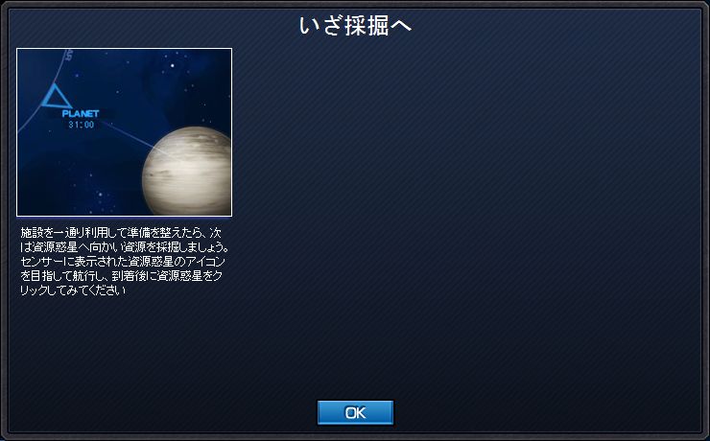Select the PLANET label in the preview
Viewport: 710px width, 441px height.
pos(81,113)
